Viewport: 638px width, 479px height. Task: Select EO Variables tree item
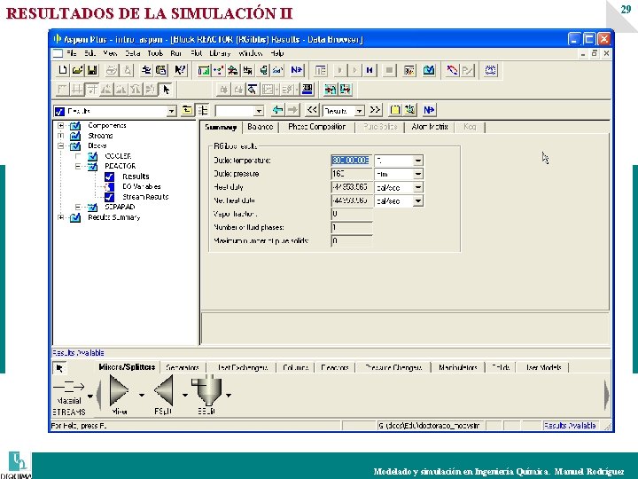141,186
